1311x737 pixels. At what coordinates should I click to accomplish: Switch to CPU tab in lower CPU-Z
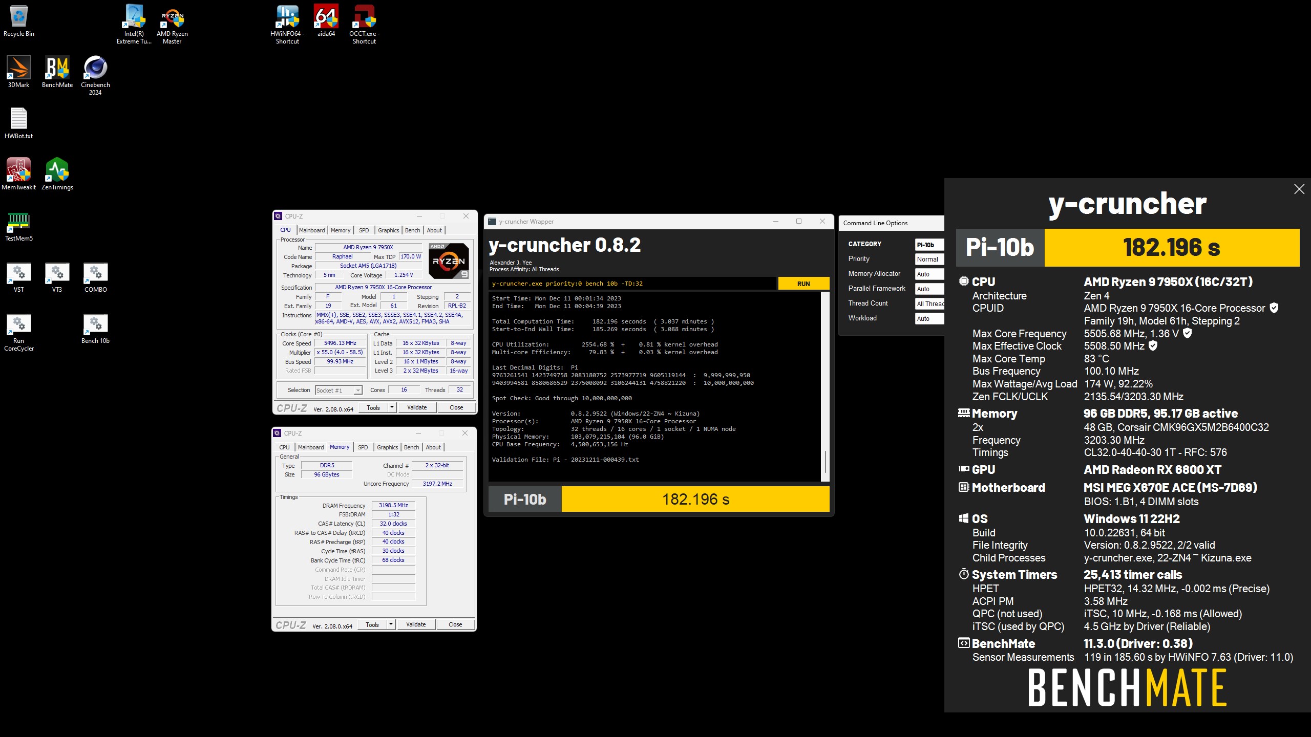point(284,447)
